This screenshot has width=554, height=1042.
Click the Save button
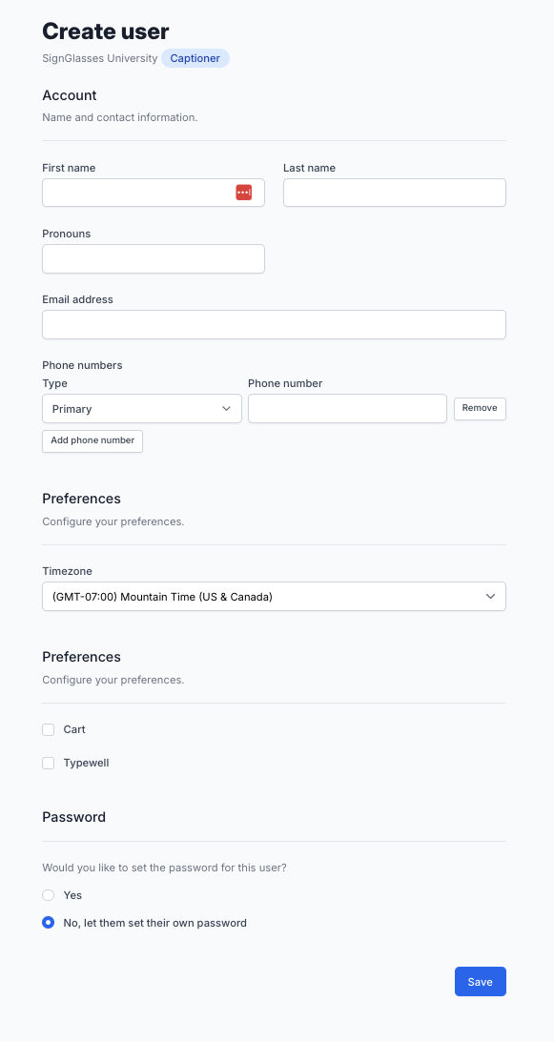click(x=481, y=982)
